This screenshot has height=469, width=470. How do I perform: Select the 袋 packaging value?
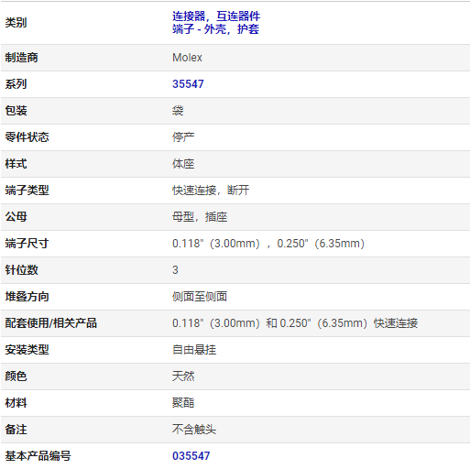[x=178, y=111]
